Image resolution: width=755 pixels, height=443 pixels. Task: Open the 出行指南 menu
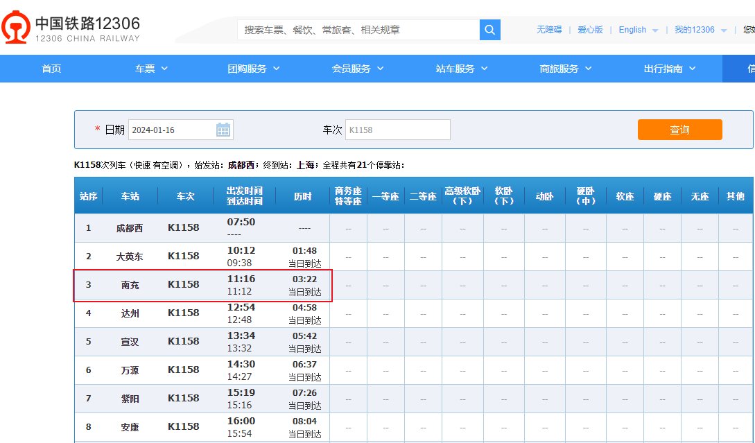668,69
